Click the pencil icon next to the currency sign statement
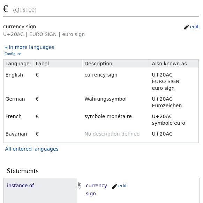The image size is (203, 203). point(114,186)
